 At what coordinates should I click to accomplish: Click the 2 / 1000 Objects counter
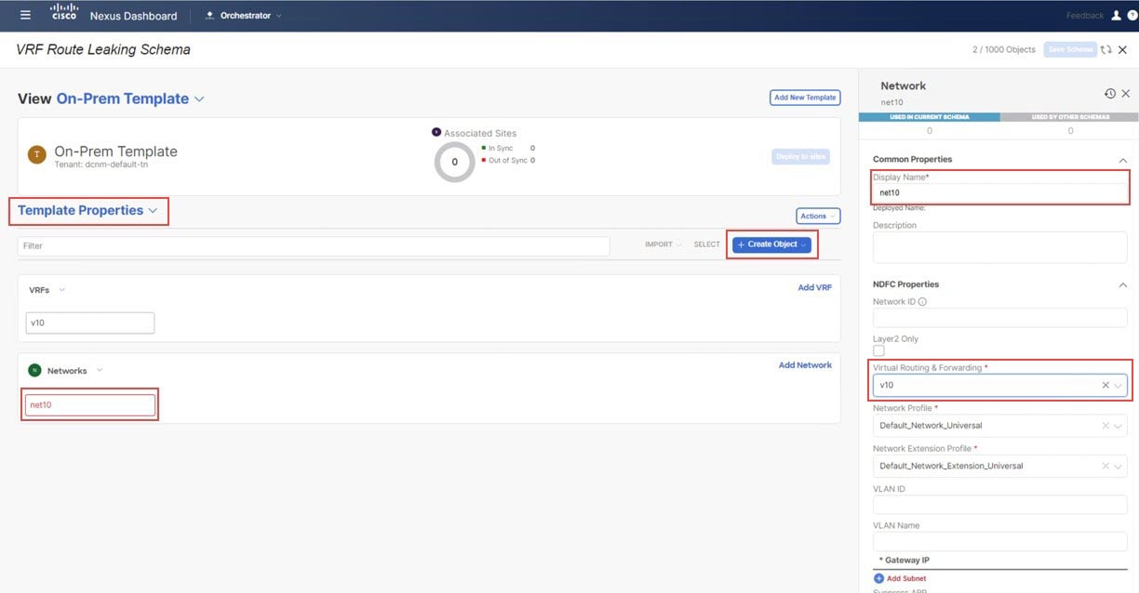[x=1004, y=49]
